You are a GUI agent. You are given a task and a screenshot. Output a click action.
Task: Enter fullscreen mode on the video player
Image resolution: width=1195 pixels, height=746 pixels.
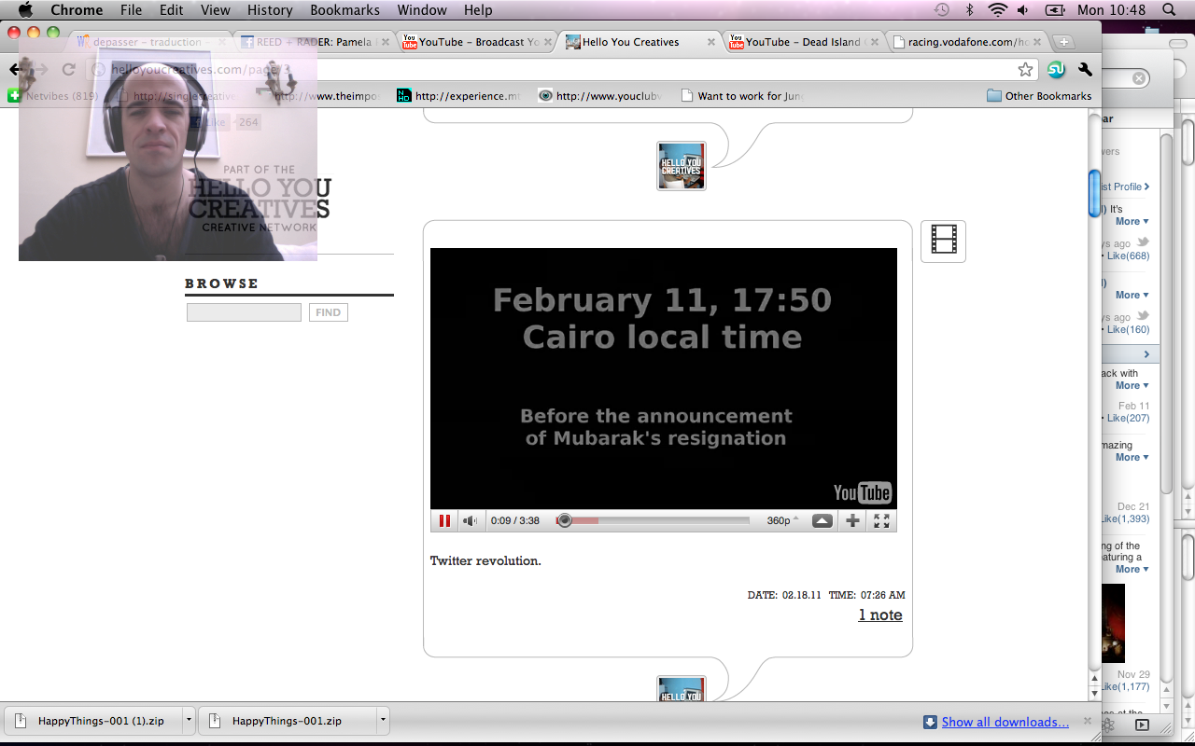881,520
